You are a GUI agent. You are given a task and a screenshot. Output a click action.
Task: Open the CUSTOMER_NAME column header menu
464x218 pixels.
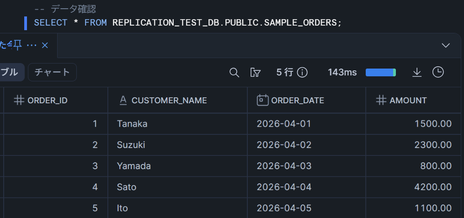pyautogui.click(x=169, y=100)
